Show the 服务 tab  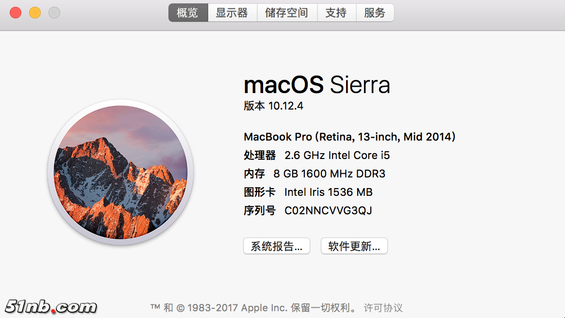(x=375, y=13)
